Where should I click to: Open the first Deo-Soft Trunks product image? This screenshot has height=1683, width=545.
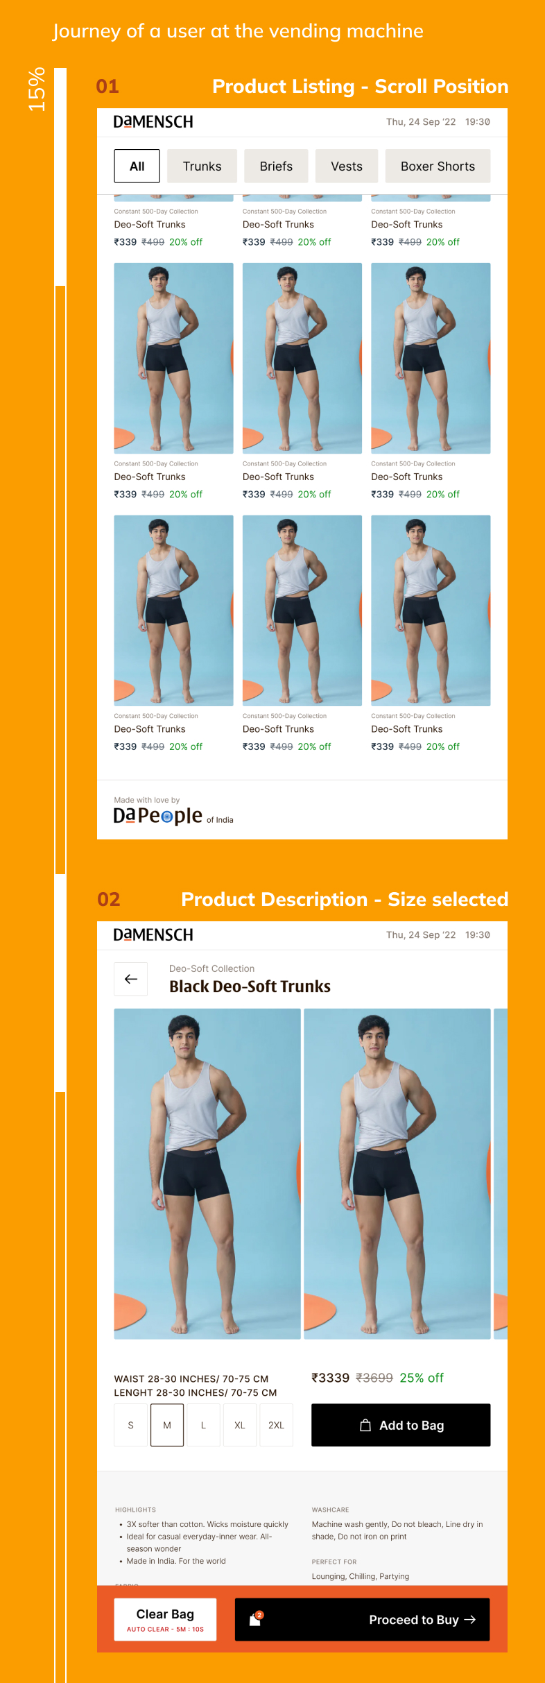coord(173,358)
